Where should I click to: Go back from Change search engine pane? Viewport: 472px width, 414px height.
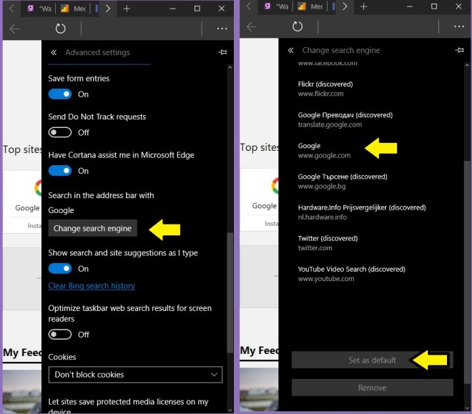(x=290, y=50)
